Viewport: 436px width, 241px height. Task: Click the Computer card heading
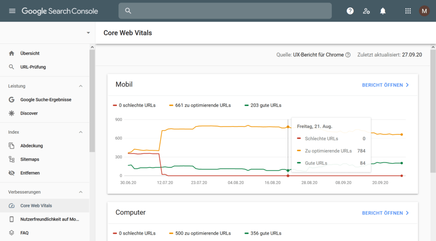130,212
